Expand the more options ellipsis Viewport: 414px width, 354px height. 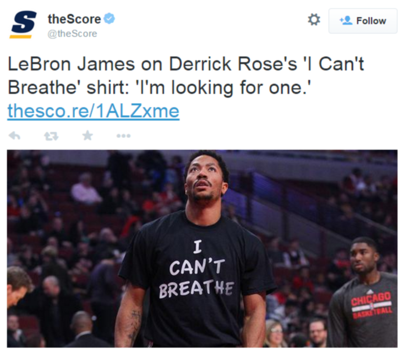point(124,136)
